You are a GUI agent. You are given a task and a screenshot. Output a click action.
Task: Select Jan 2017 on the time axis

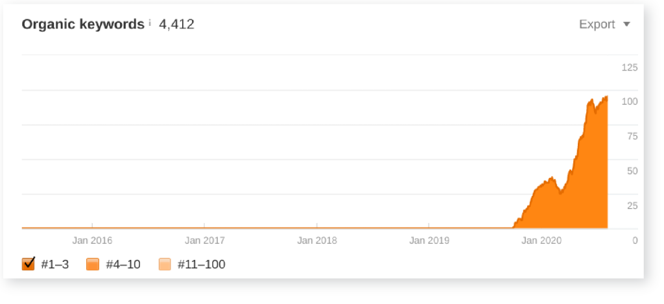(x=204, y=241)
